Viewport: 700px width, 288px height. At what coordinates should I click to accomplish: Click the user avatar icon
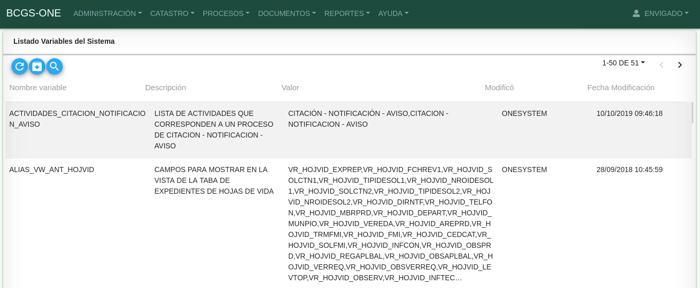pyautogui.click(x=636, y=13)
